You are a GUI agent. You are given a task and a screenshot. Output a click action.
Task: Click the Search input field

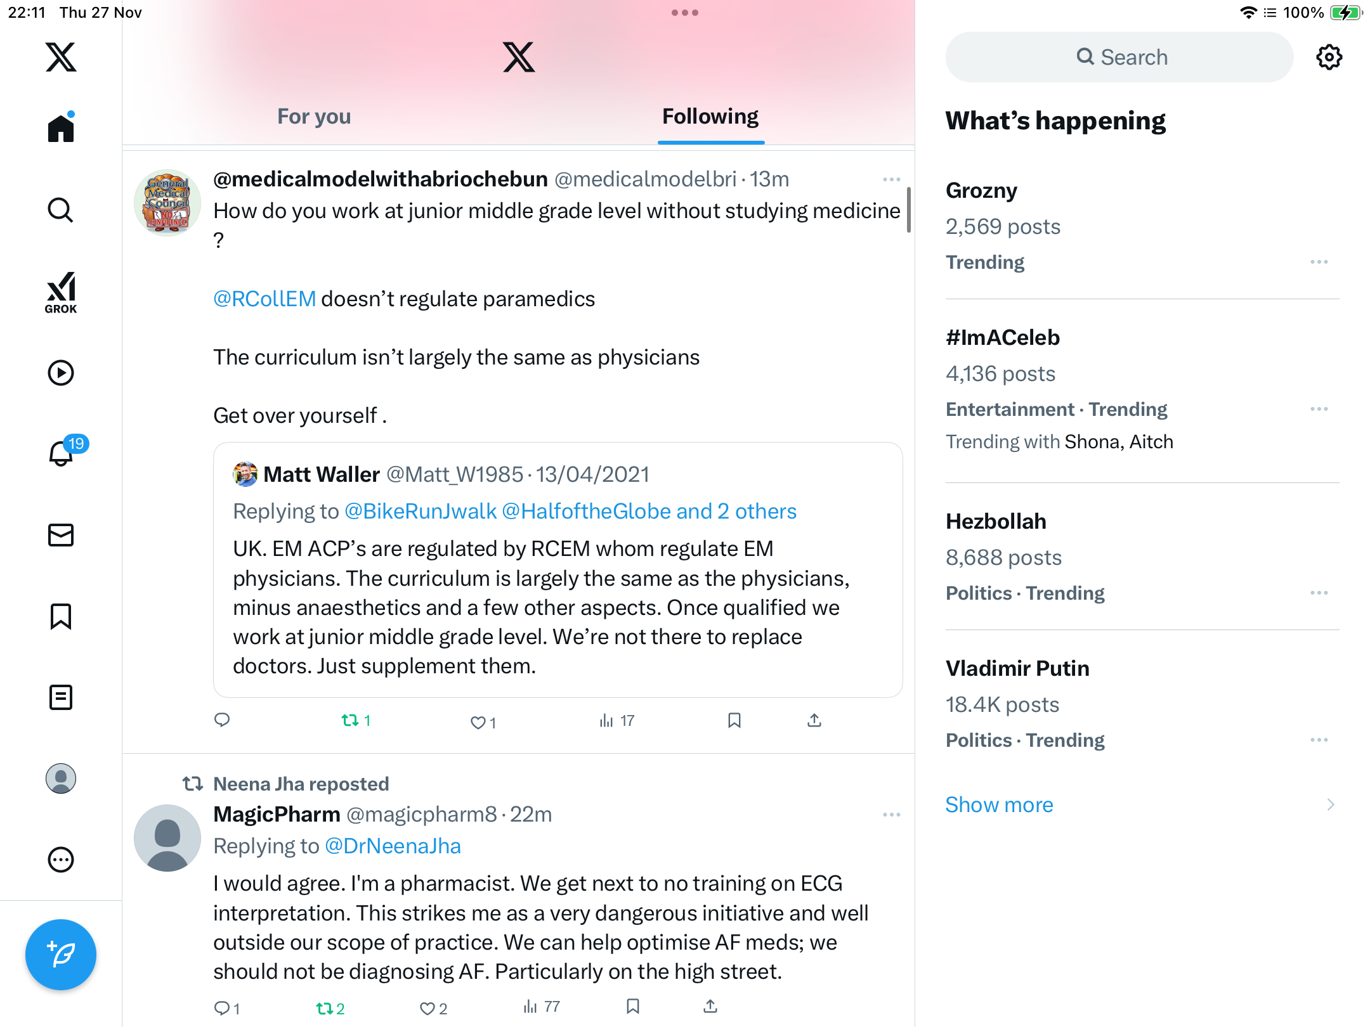pyautogui.click(x=1119, y=57)
